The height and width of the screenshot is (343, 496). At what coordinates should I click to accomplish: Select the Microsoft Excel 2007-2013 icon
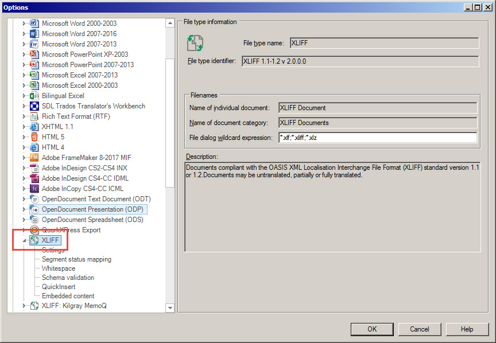[x=34, y=75]
